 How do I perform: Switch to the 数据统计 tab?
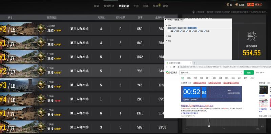click(x=109, y=6)
